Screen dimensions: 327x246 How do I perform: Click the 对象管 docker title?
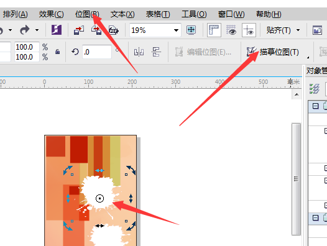click(x=316, y=71)
